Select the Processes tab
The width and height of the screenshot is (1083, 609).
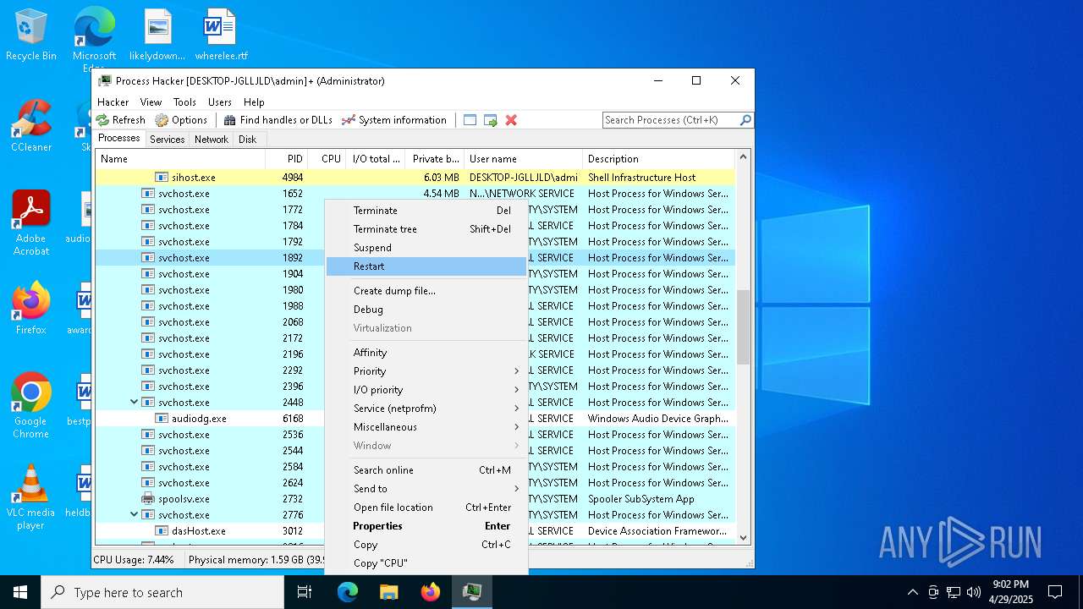(x=119, y=139)
